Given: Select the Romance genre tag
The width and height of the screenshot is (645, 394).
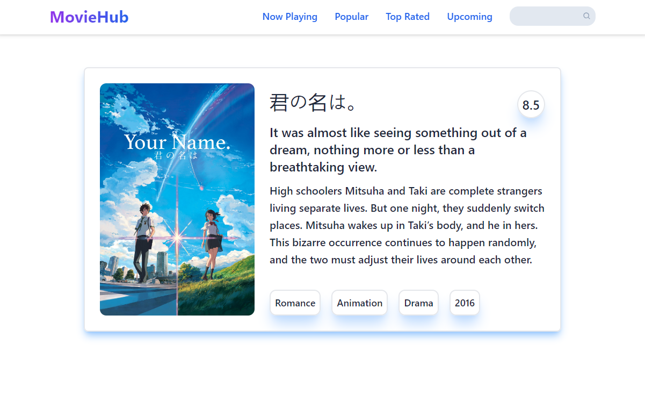Looking at the screenshot, I should [x=295, y=303].
